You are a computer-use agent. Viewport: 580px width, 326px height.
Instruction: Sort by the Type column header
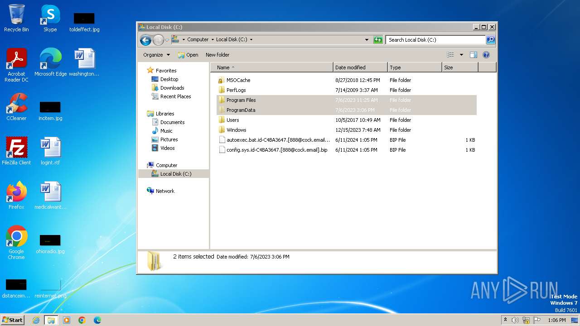(x=415, y=67)
